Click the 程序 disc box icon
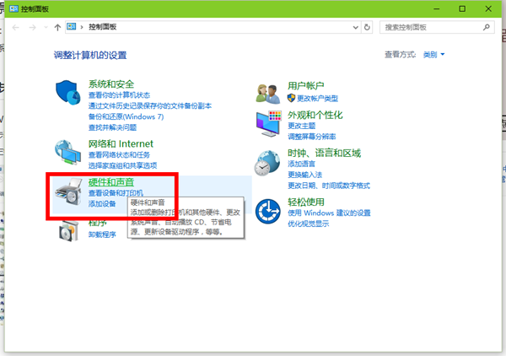 pos(69,230)
